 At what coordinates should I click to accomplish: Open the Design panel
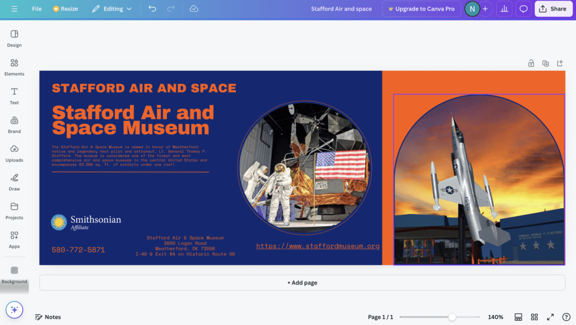click(x=14, y=39)
